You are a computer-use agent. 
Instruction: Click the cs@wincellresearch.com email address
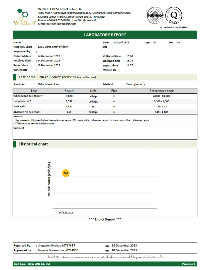pos(61,24)
